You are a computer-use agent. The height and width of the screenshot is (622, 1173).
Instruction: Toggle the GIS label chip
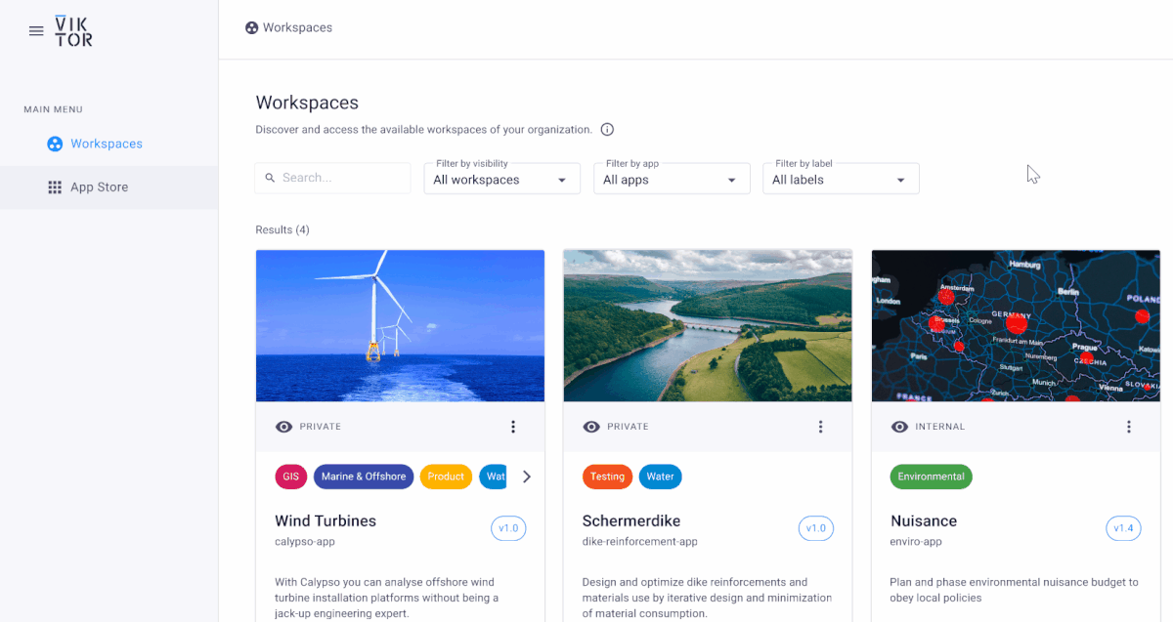(x=290, y=477)
